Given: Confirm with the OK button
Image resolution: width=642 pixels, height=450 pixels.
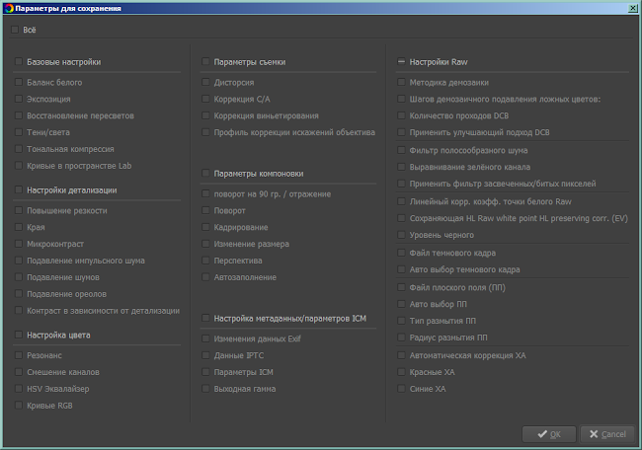Looking at the screenshot, I should point(548,434).
